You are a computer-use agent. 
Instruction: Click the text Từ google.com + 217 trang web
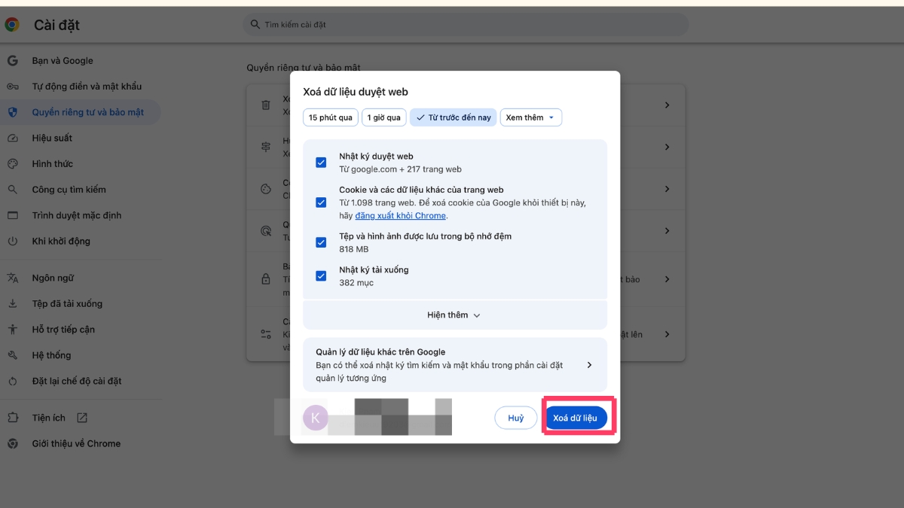(400, 169)
